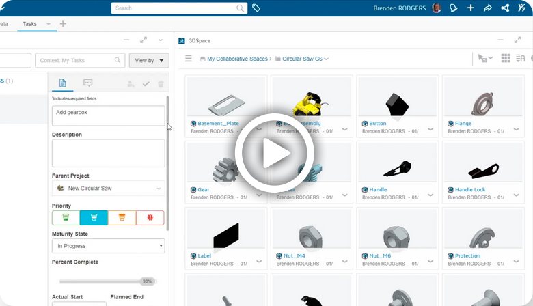
Task: Click the trash delete task icon
Action: 161,84
